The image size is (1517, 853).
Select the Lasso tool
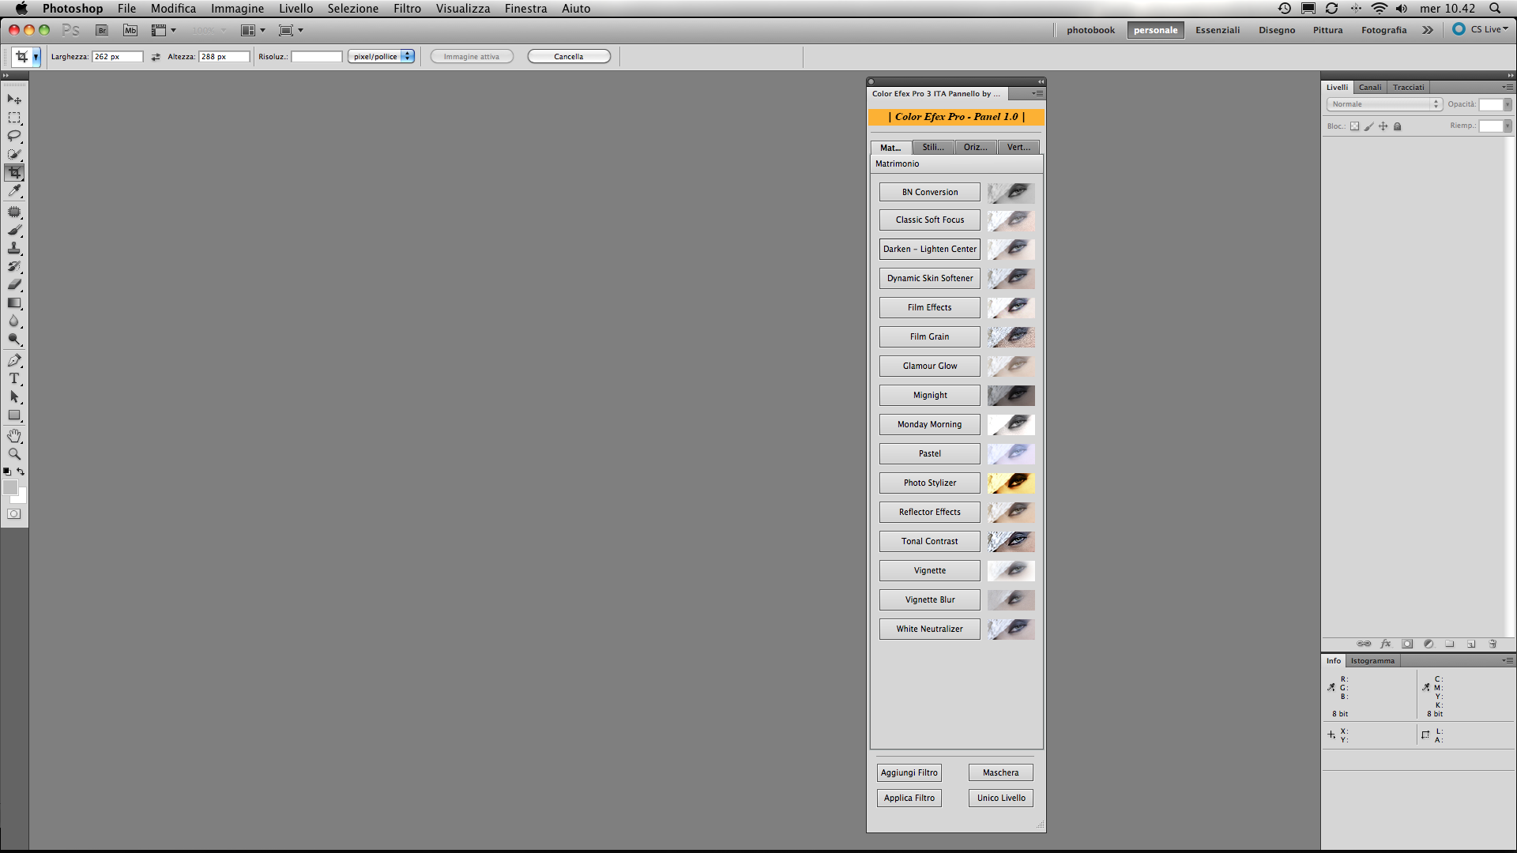tap(14, 136)
